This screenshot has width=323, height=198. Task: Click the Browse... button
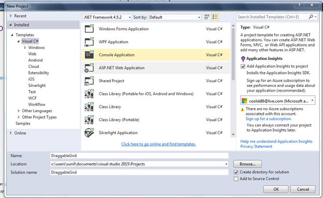(x=247, y=164)
